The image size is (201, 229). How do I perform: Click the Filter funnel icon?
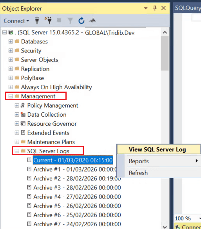(70, 21)
